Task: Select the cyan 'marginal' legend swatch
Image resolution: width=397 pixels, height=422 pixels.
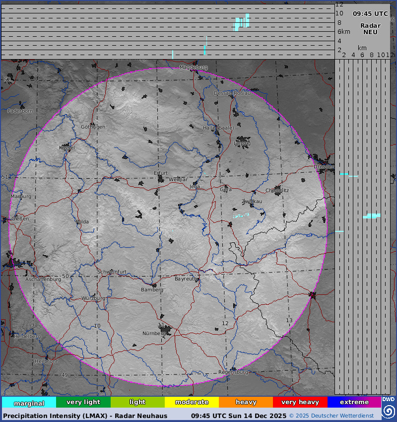Action: [29, 403]
